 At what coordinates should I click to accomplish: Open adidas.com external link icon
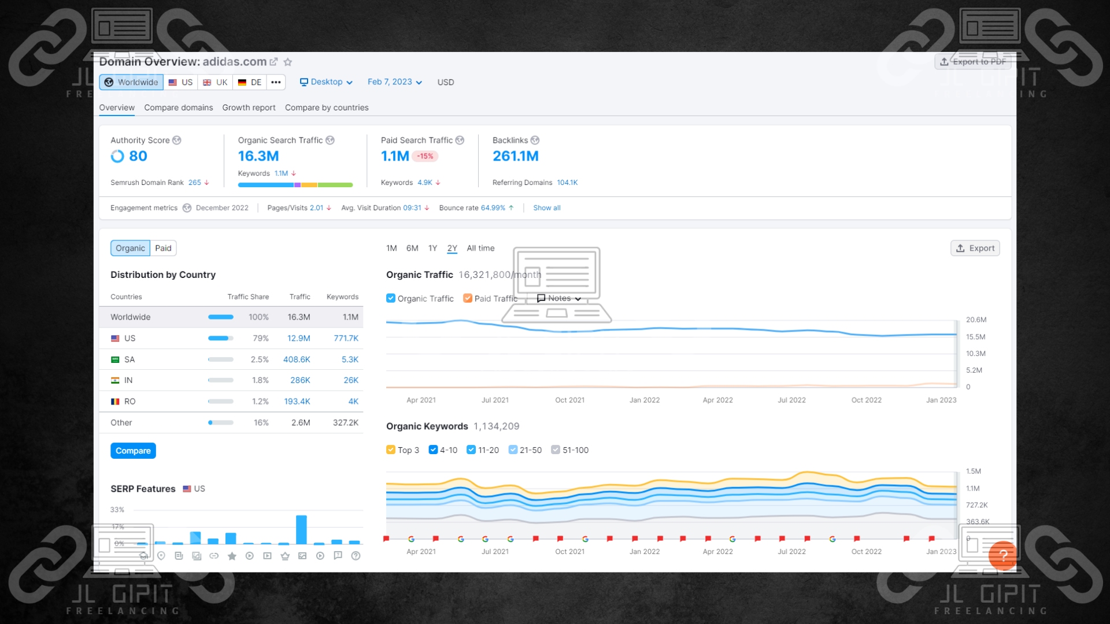coord(273,62)
